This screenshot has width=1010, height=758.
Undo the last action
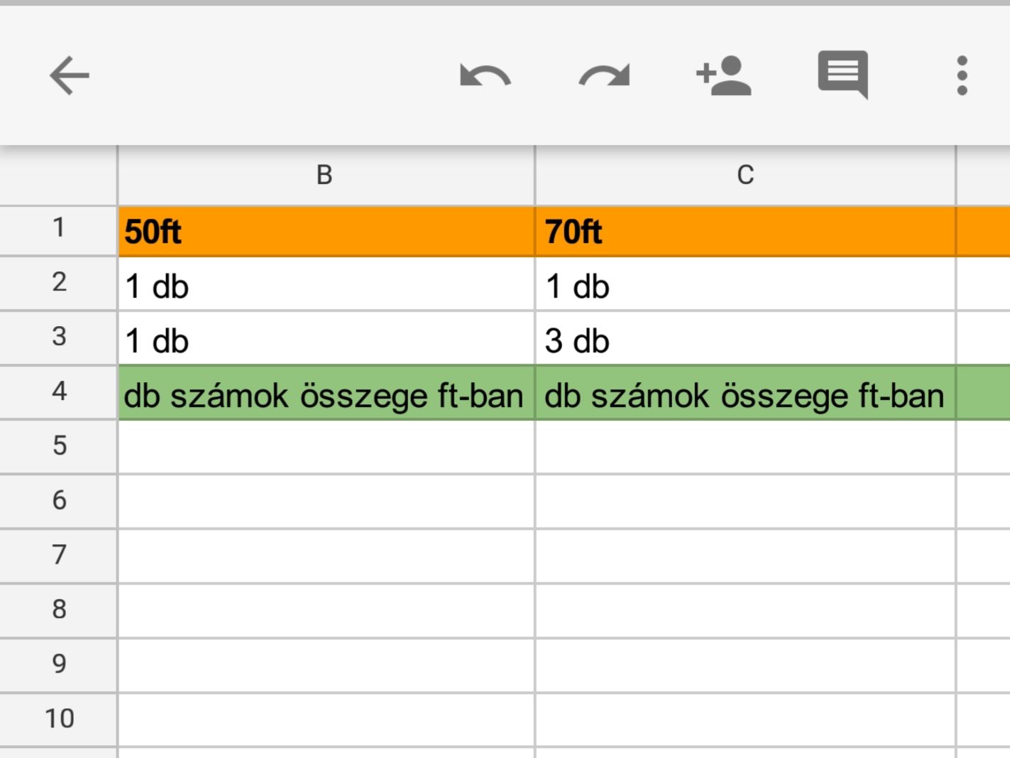click(485, 75)
